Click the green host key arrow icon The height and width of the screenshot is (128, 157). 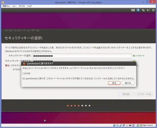141,125
